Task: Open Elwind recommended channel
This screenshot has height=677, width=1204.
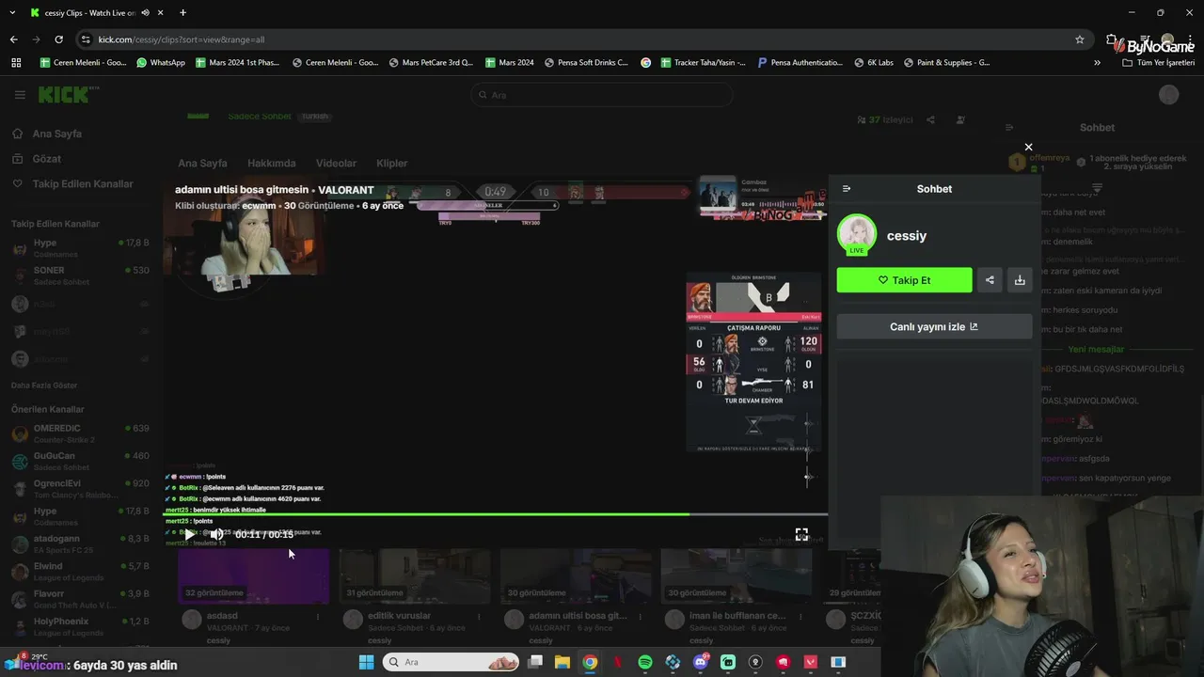Action: pyautogui.click(x=80, y=571)
